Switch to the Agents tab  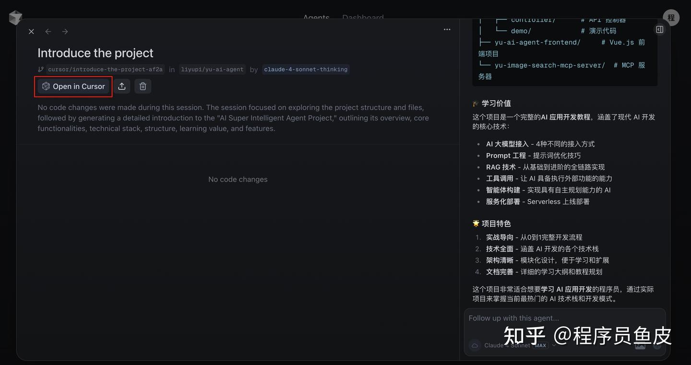[316, 18]
